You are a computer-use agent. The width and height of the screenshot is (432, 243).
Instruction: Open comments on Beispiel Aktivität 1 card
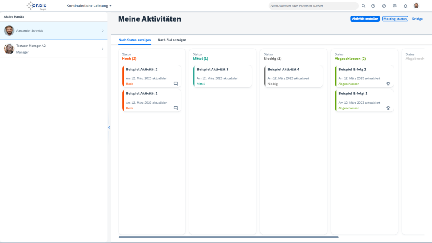(175, 108)
